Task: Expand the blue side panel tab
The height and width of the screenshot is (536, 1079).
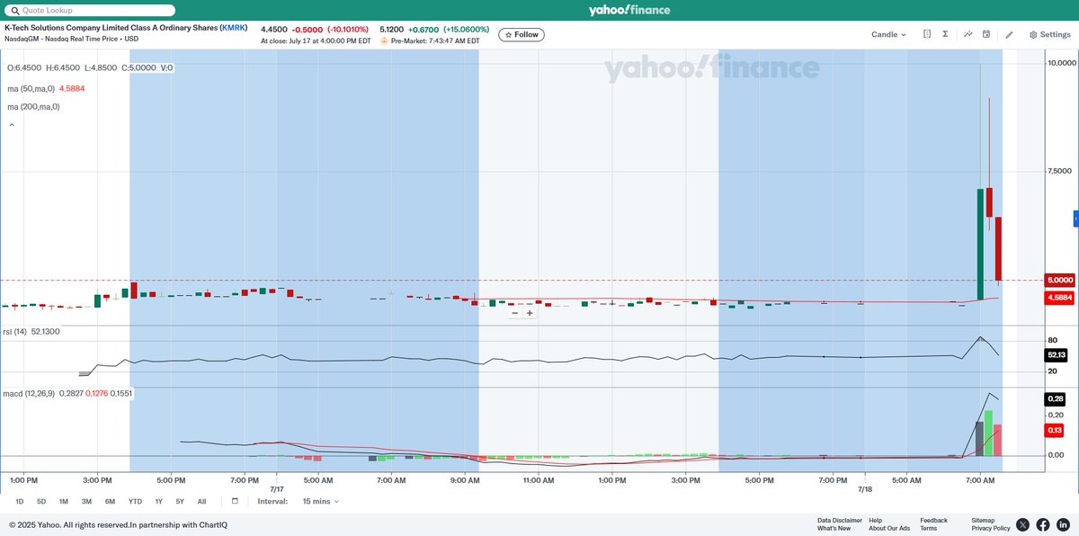Action: pyautogui.click(x=1075, y=219)
